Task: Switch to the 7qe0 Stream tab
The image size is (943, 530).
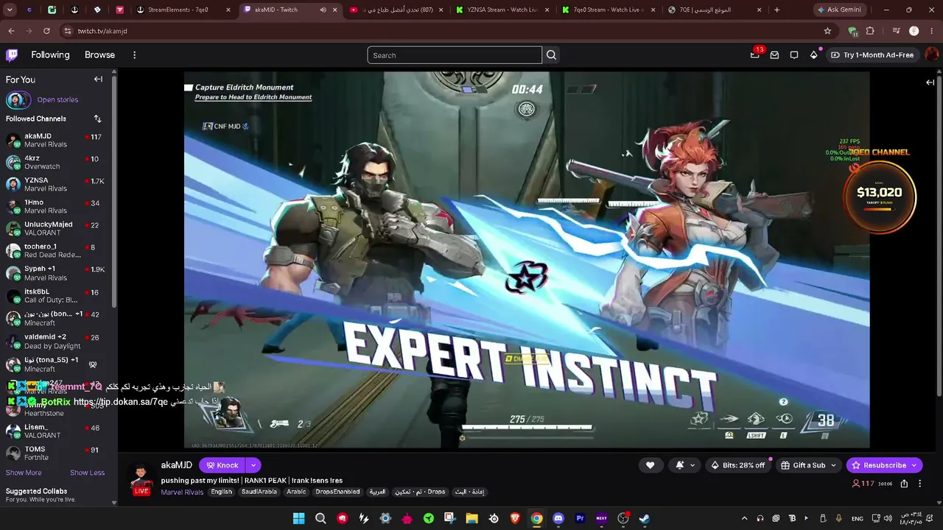Action: coord(609,10)
